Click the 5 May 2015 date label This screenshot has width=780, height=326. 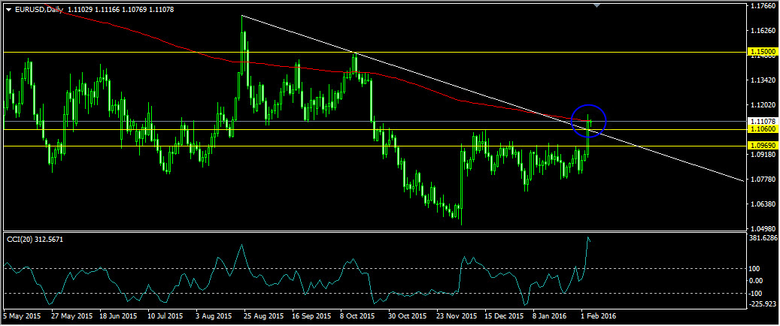tap(22, 315)
